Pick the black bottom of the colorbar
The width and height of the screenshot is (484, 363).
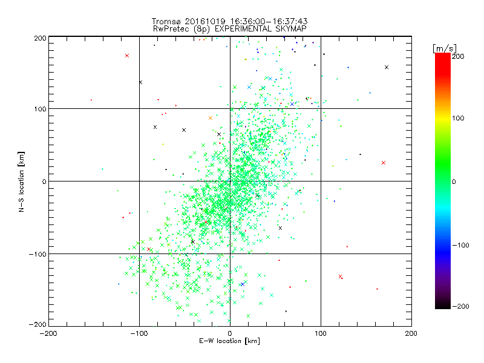tap(443, 304)
